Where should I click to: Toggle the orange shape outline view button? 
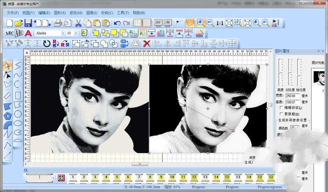190,23
